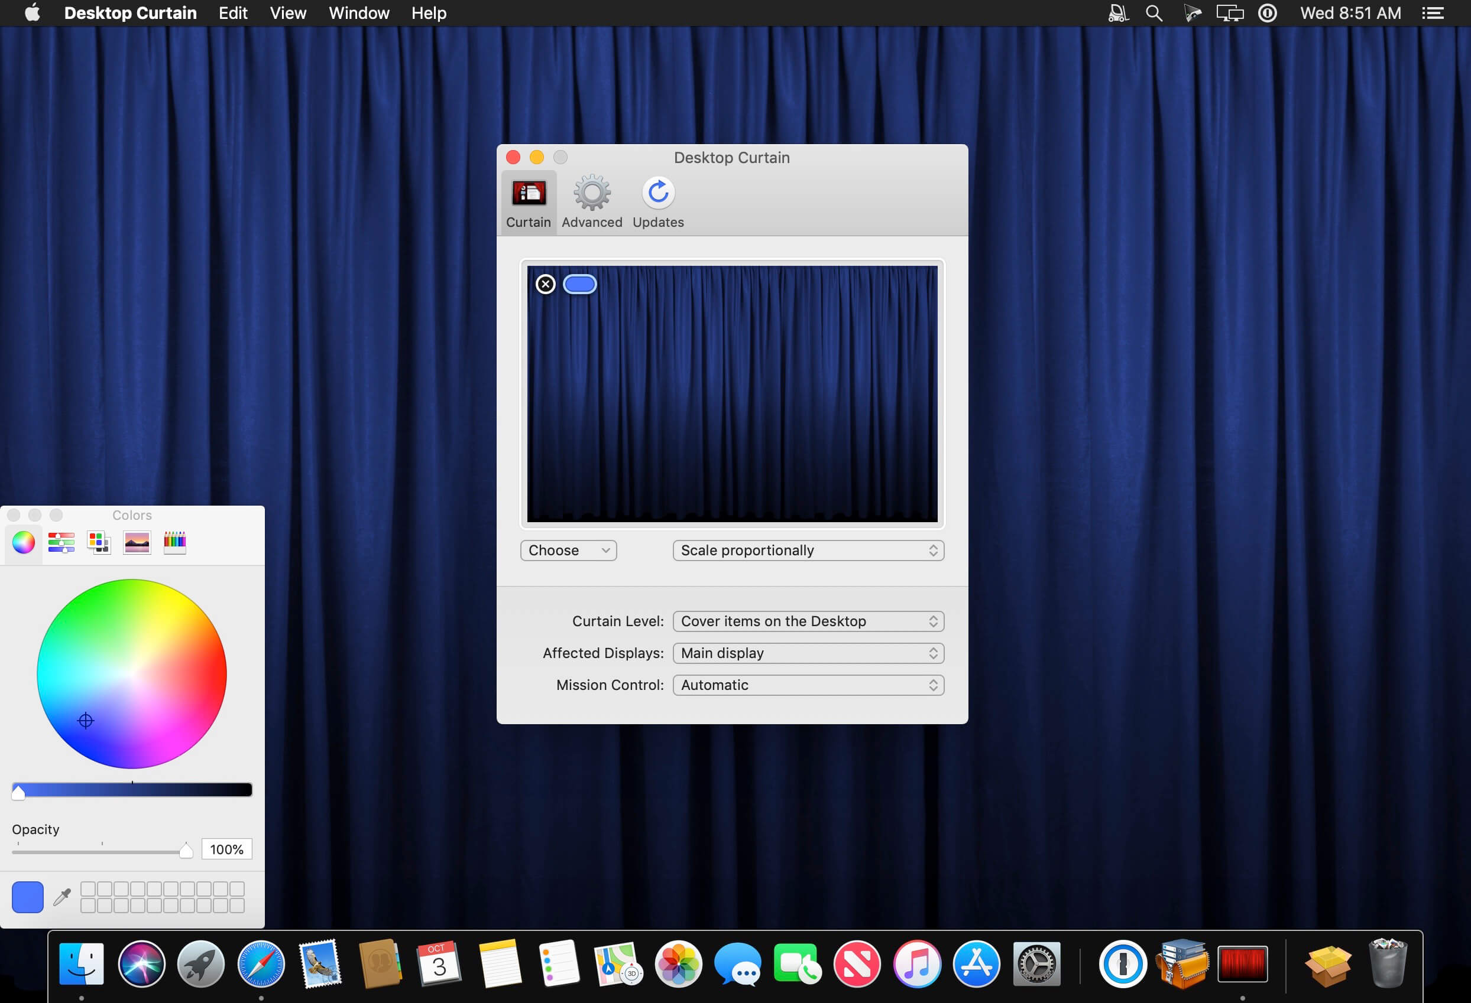
Task: Select the Color Wheel picker mode
Action: coord(24,542)
